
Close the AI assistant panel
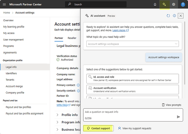[180, 16]
